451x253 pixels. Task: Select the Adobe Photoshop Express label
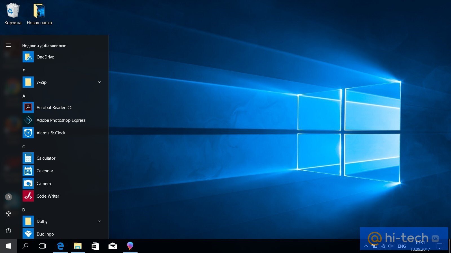point(61,120)
